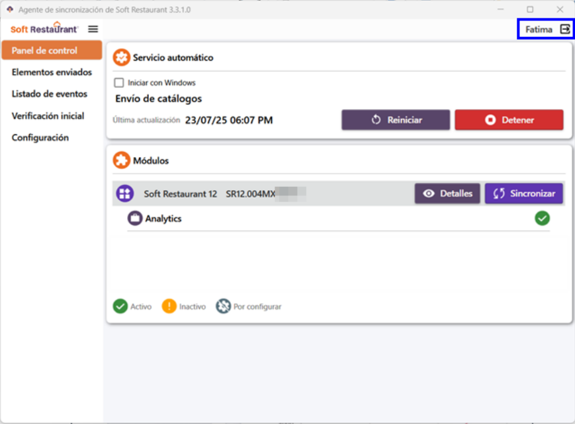Click the Reiniciar button

[x=396, y=120]
